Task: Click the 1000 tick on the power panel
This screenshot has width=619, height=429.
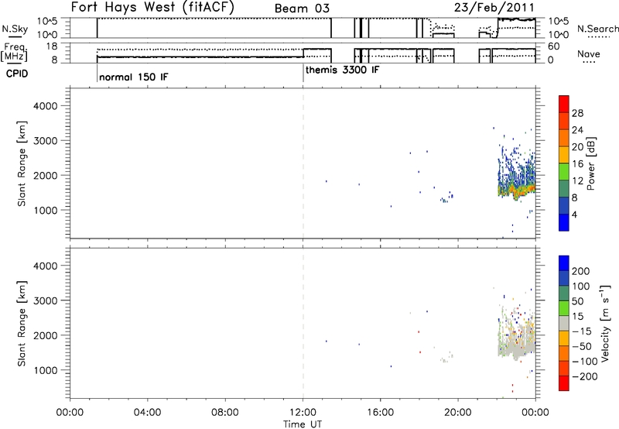Action: (x=45, y=210)
